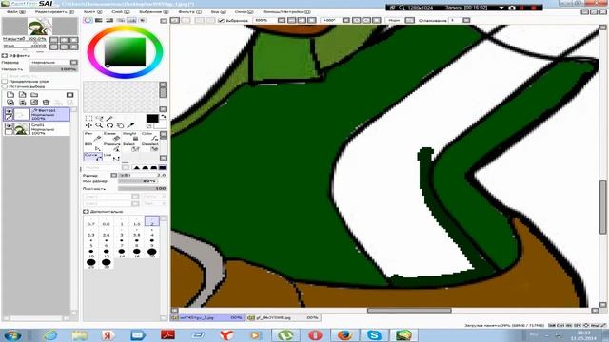Collapse the Эффекты section

pos(5,56)
